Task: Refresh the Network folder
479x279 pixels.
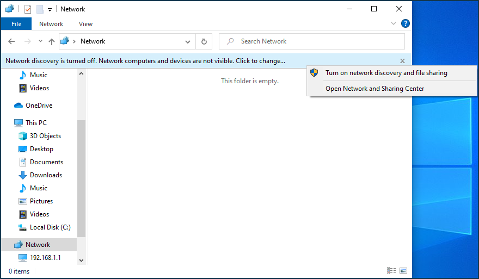Action: pyautogui.click(x=204, y=41)
